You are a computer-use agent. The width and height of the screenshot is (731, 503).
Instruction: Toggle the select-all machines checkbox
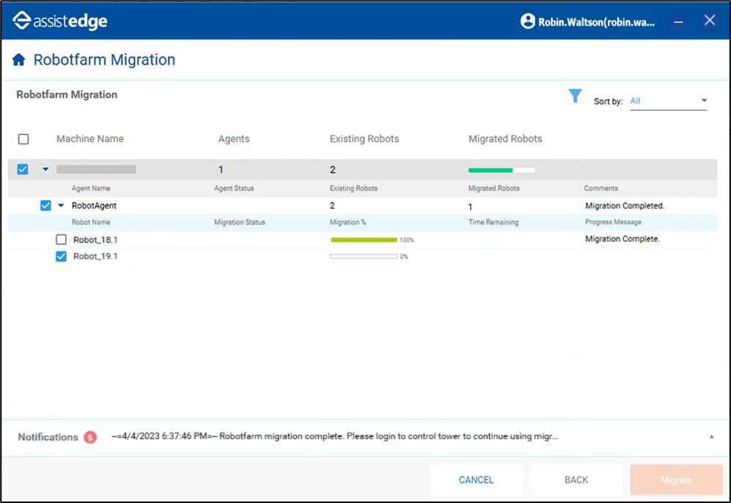click(23, 139)
